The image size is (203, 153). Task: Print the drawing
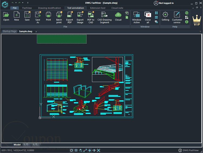tap(48, 16)
